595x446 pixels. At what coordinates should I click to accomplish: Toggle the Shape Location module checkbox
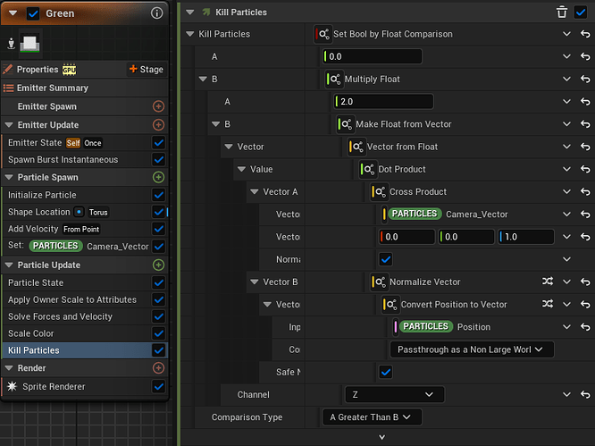[159, 212]
